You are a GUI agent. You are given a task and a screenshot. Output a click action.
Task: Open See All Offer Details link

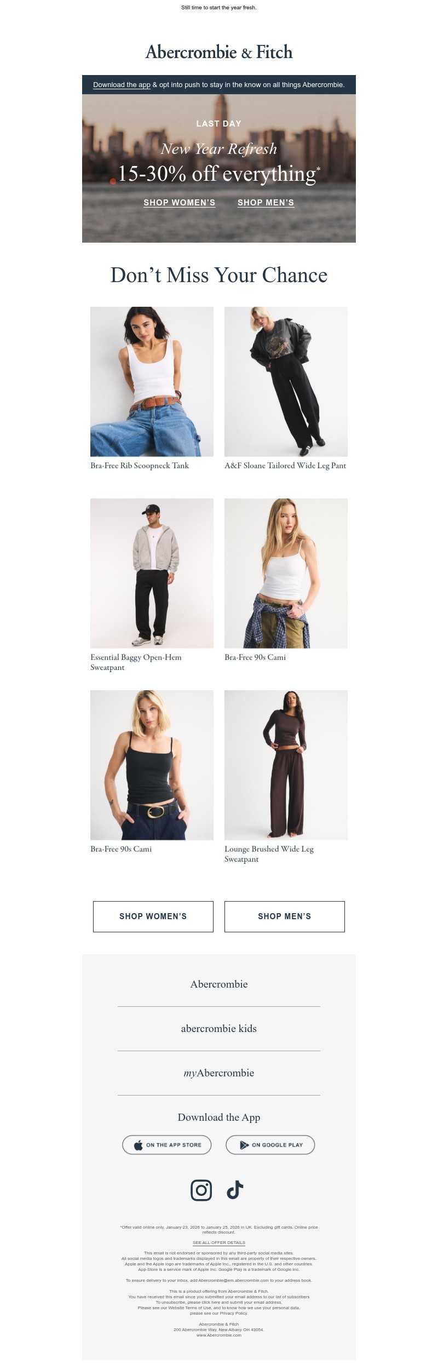click(219, 1242)
